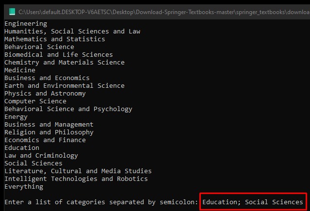310x211 pixels.
Task: Click the 'Computer Science' line
Action: coord(35,101)
